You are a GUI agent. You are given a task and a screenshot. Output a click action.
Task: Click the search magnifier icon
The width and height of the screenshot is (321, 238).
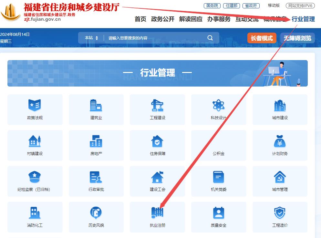click(210, 38)
